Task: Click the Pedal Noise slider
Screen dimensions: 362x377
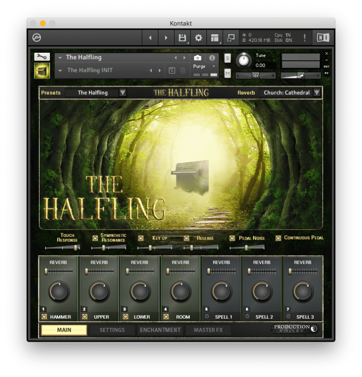Action: (247, 248)
